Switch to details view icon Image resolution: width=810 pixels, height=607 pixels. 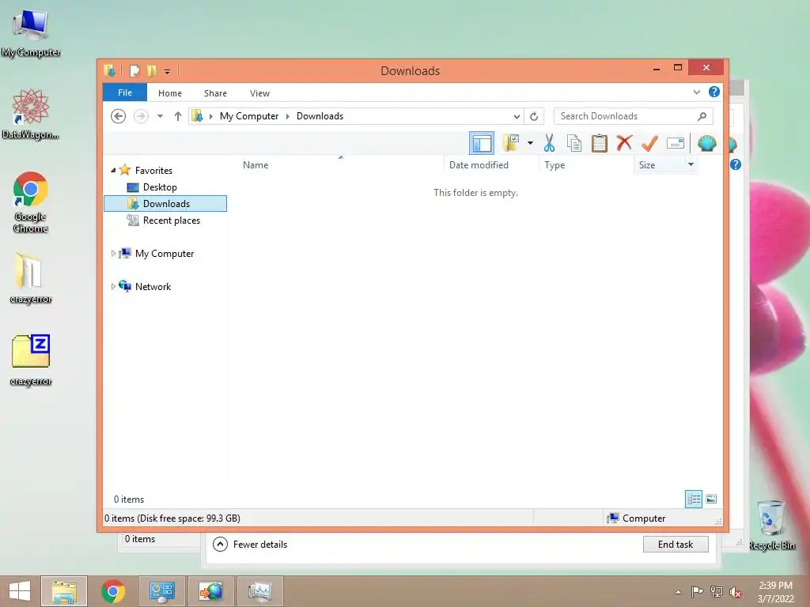[693, 499]
